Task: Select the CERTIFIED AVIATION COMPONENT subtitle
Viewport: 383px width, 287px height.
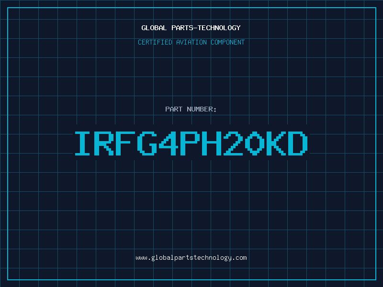Action: (x=191, y=42)
